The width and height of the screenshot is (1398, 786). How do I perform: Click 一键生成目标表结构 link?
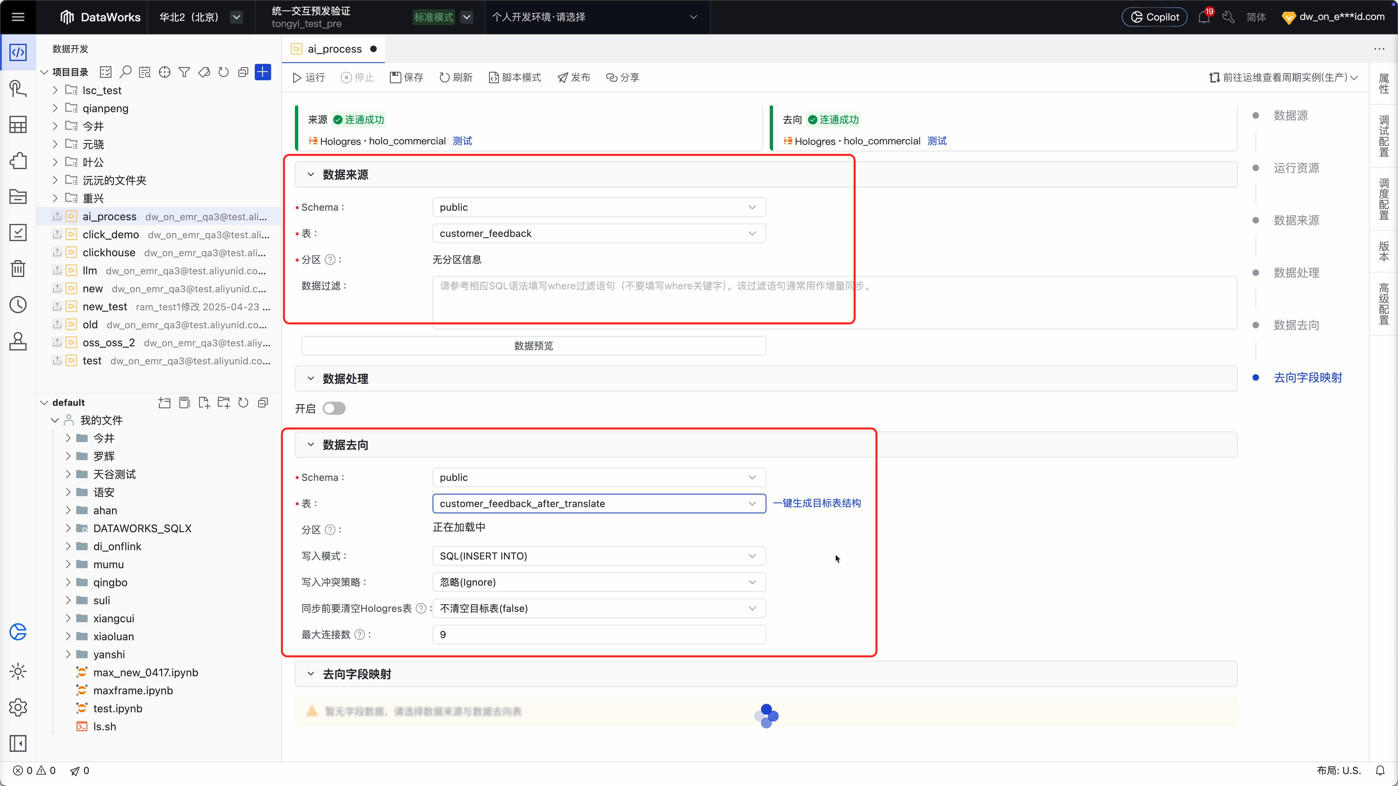click(816, 504)
